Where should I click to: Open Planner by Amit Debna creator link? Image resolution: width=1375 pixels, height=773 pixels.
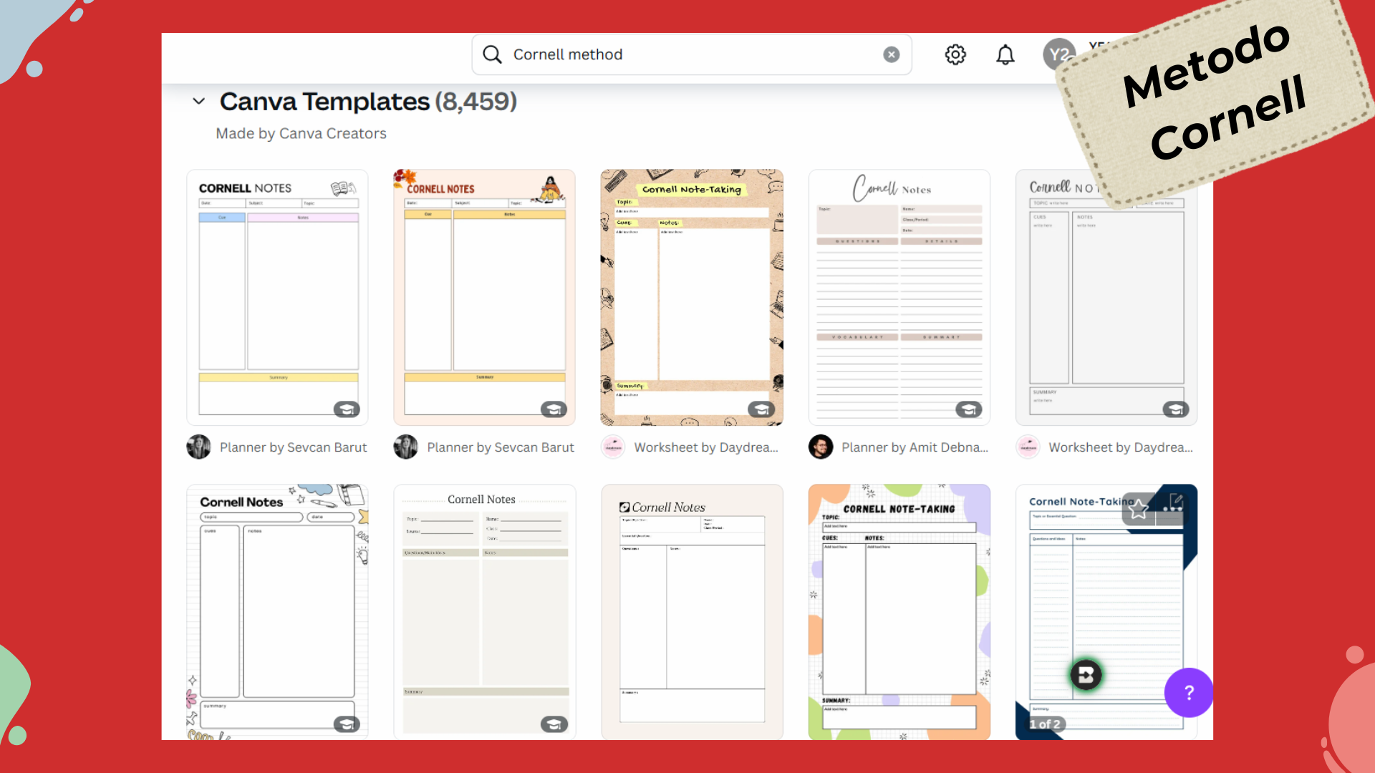914,447
